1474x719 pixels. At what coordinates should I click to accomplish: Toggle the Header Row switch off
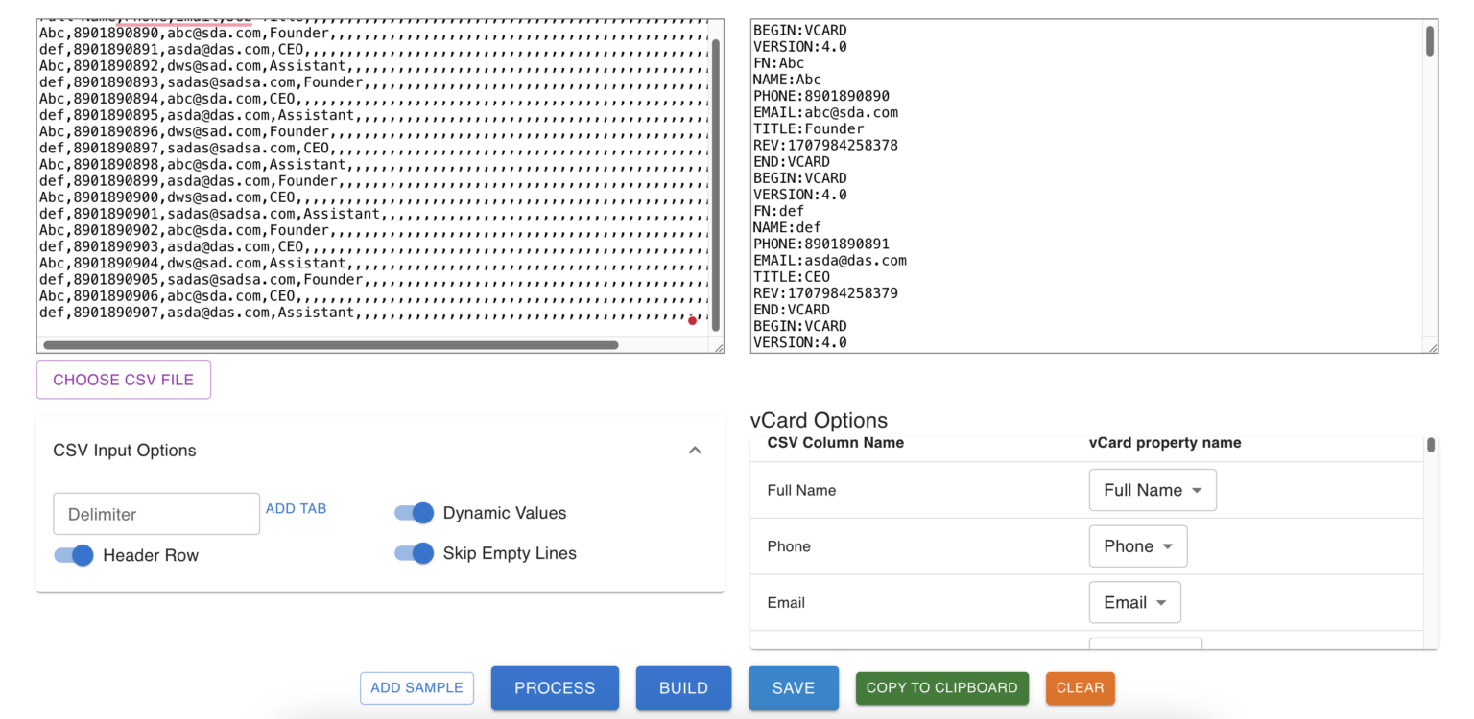point(73,555)
